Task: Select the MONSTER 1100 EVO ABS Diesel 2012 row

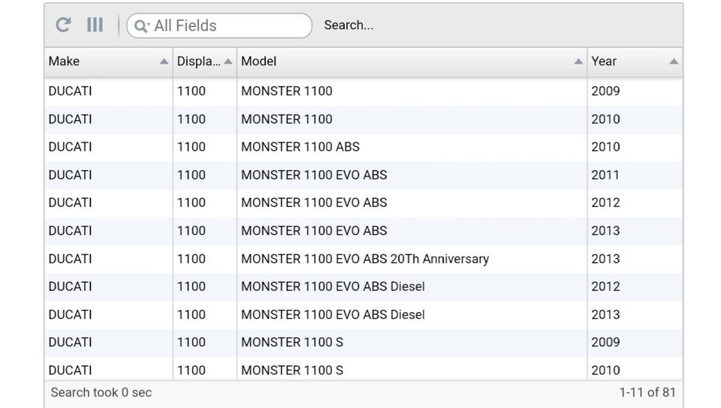Action: tap(333, 286)
